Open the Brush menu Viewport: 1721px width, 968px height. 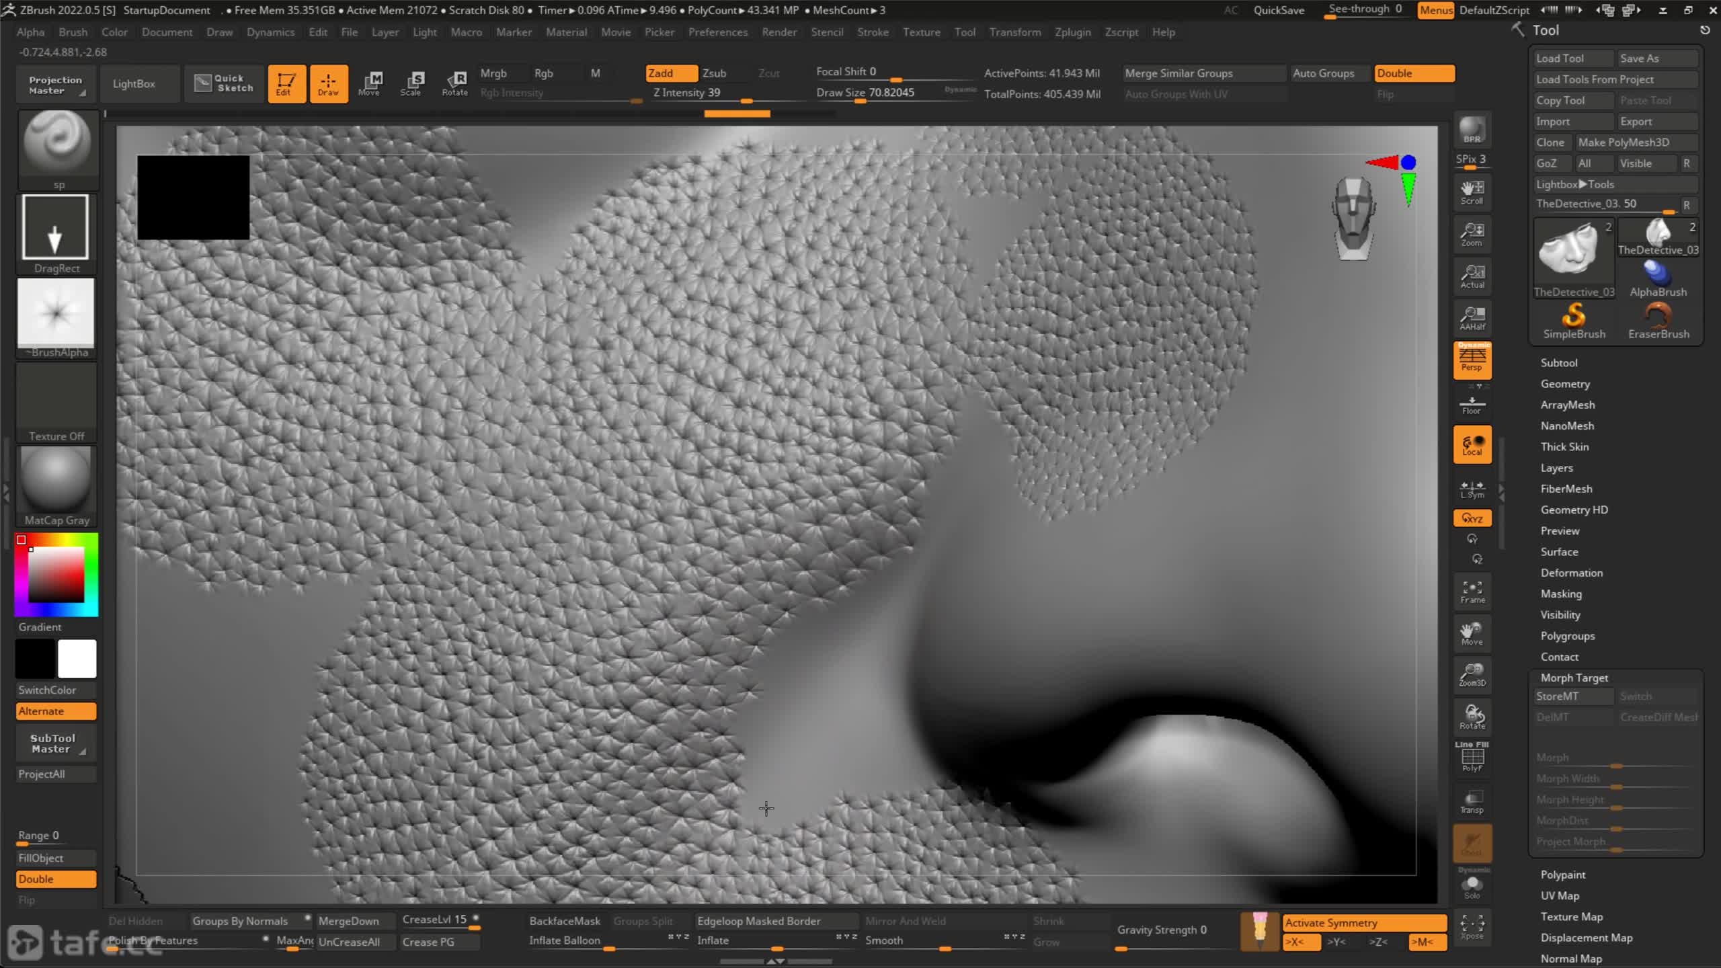coord(73,32)
